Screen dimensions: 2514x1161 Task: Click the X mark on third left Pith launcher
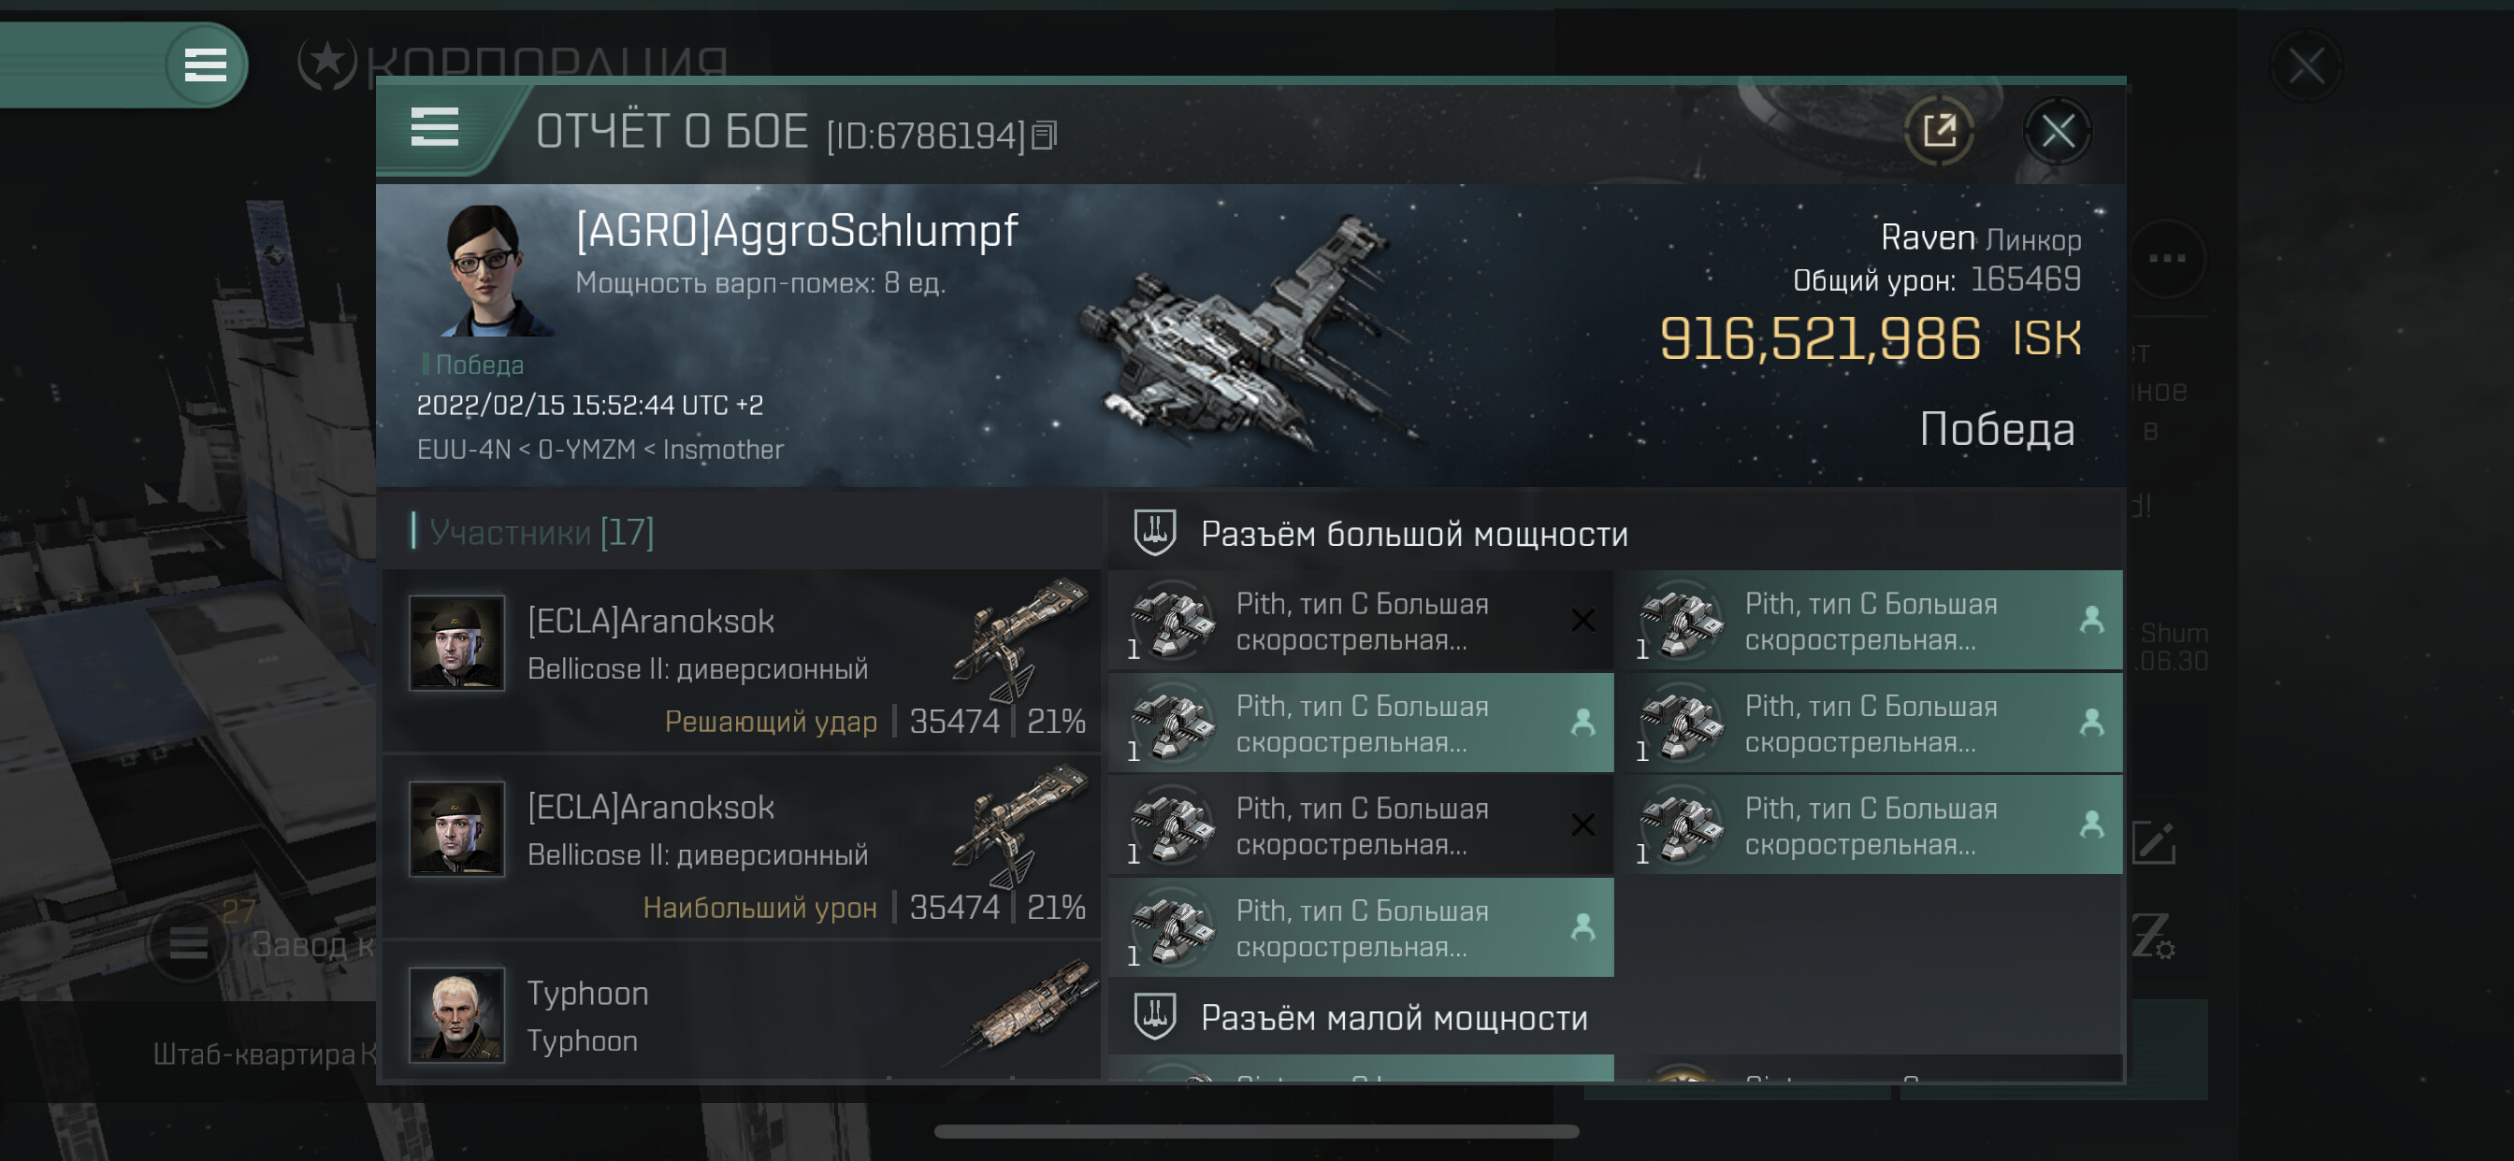pos(1583,825)
